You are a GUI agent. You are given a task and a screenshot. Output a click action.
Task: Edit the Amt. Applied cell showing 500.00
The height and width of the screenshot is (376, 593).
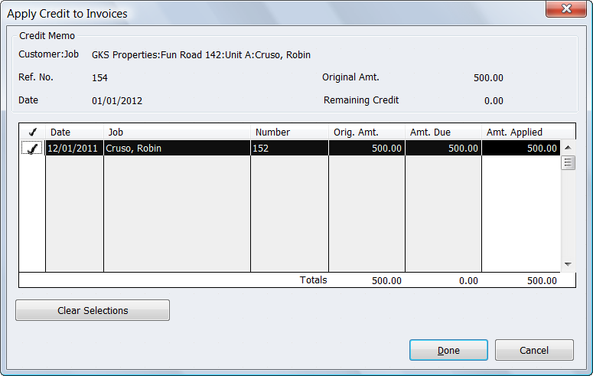coord(520,149)
